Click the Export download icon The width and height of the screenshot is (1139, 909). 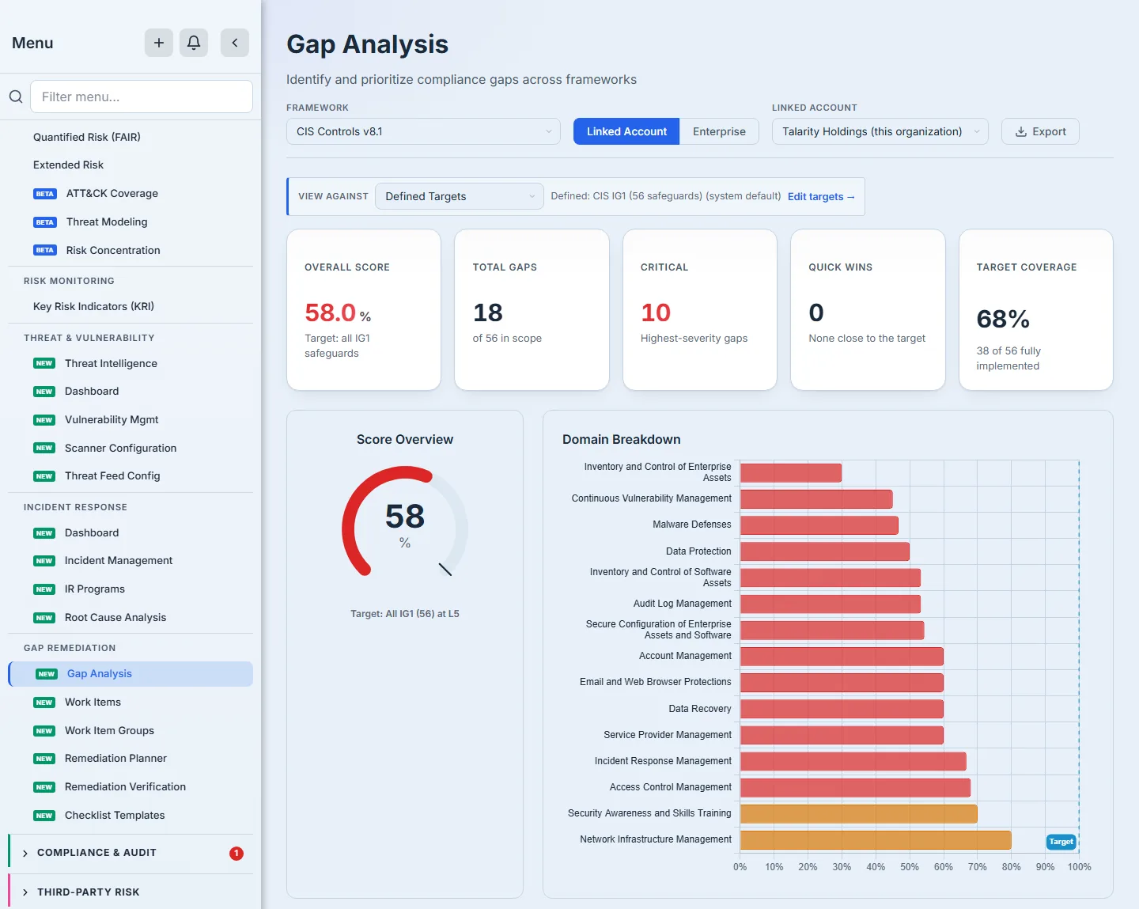pos(1021,131)
